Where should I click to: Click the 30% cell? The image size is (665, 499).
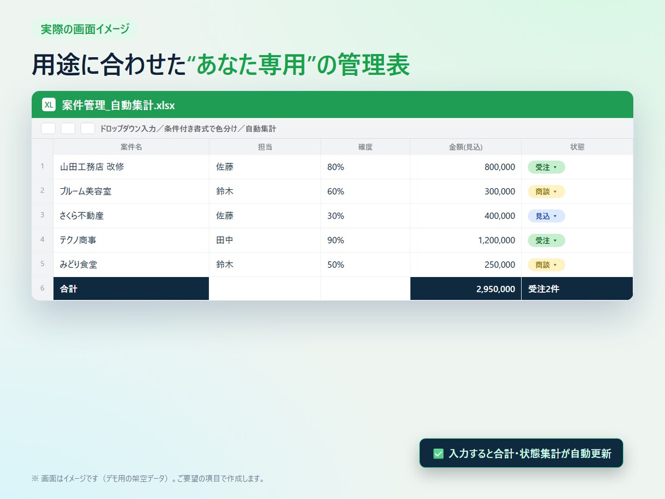pos(365,216)
